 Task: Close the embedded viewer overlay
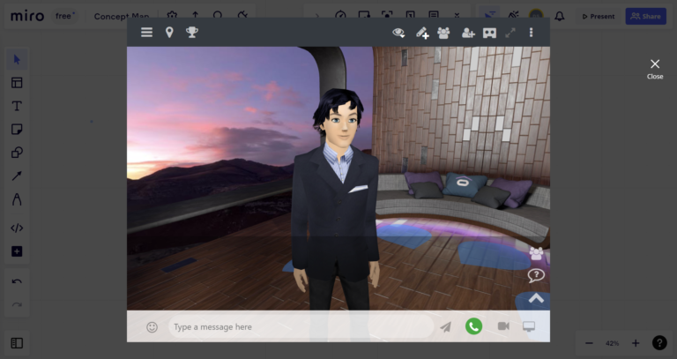click(x=655, y=68)
